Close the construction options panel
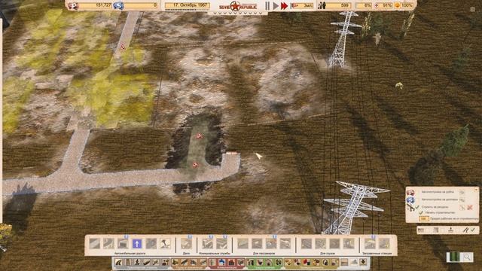 (476, 190)
